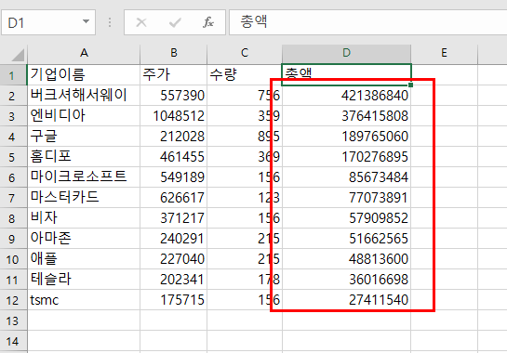Viewport: 507px width, 353px height.
Task: Click the cell with value 77073891
Action: (x=346, y=198)
